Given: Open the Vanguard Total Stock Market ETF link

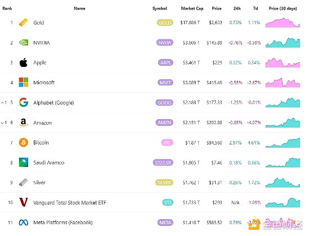Looking at the screenshot, I should 70,202.
